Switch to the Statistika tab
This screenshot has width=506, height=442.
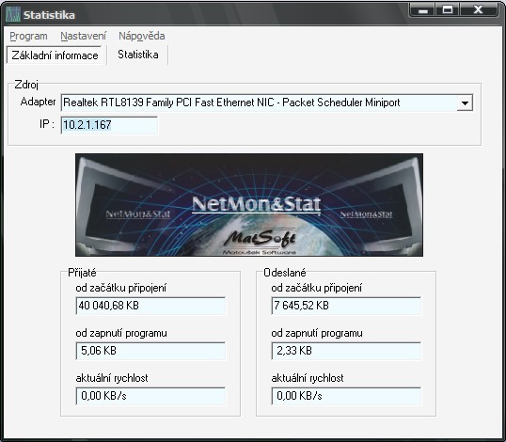coord(138,55)
